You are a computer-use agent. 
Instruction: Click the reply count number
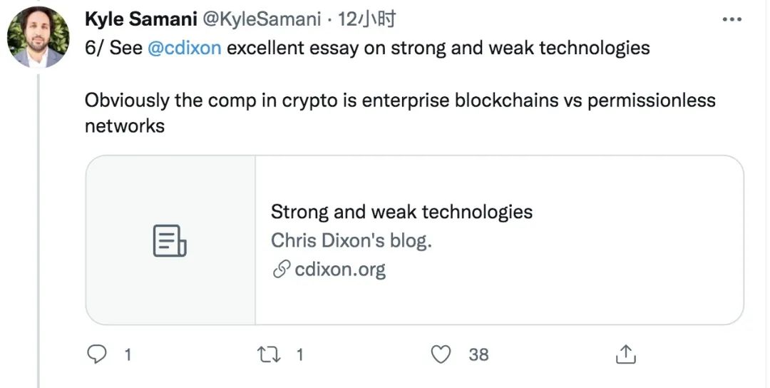[x=128, y=354]
